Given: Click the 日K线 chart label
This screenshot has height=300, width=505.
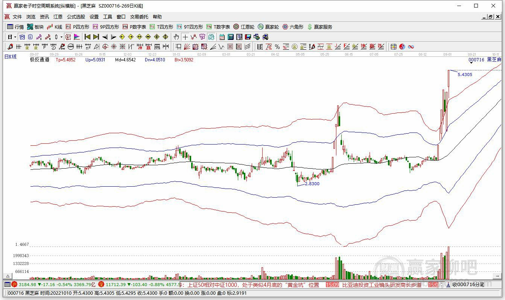Looking at the screenshot, I should tap(11, 56).
